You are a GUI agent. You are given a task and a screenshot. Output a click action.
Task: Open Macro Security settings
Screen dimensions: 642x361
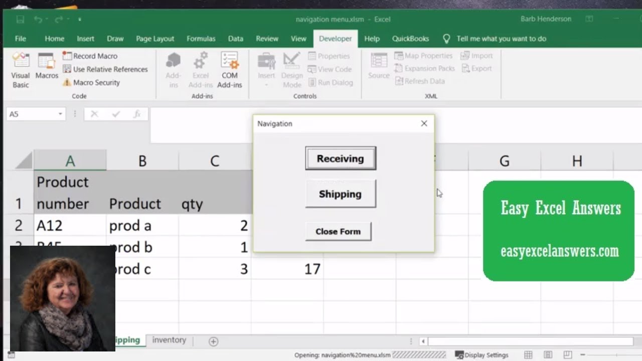[91, 82]
